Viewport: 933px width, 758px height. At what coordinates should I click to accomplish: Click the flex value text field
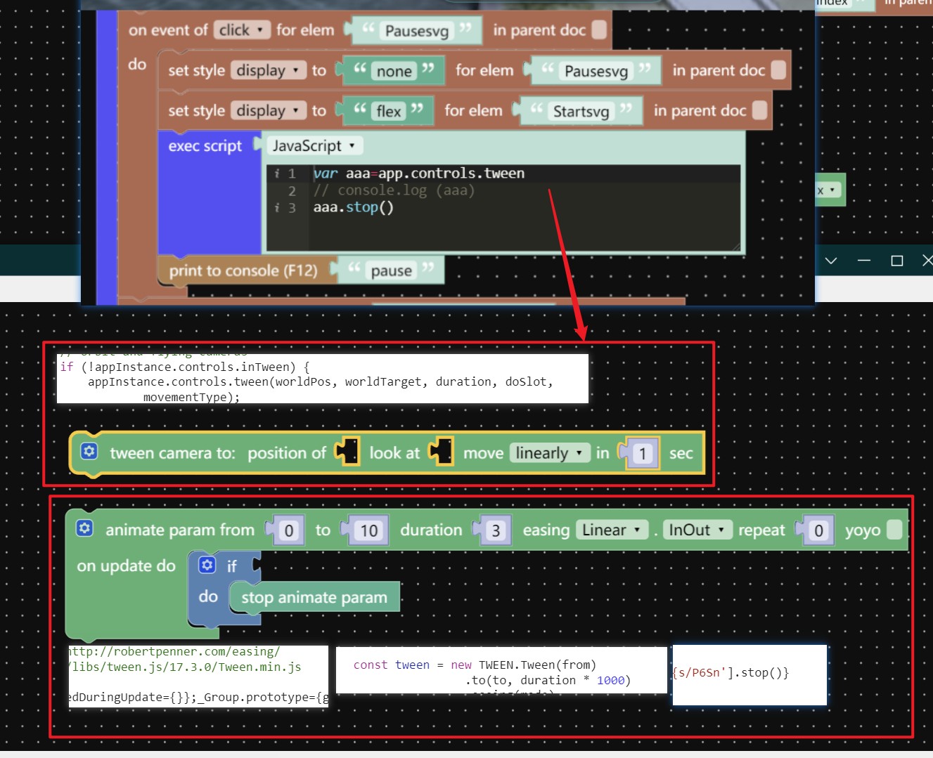coord(388,111)
